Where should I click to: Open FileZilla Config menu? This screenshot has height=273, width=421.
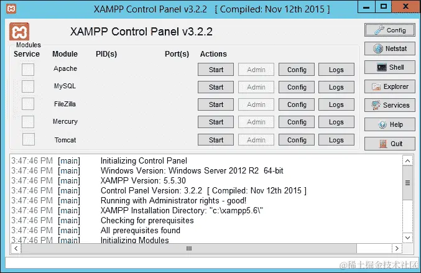pos(297,104)
